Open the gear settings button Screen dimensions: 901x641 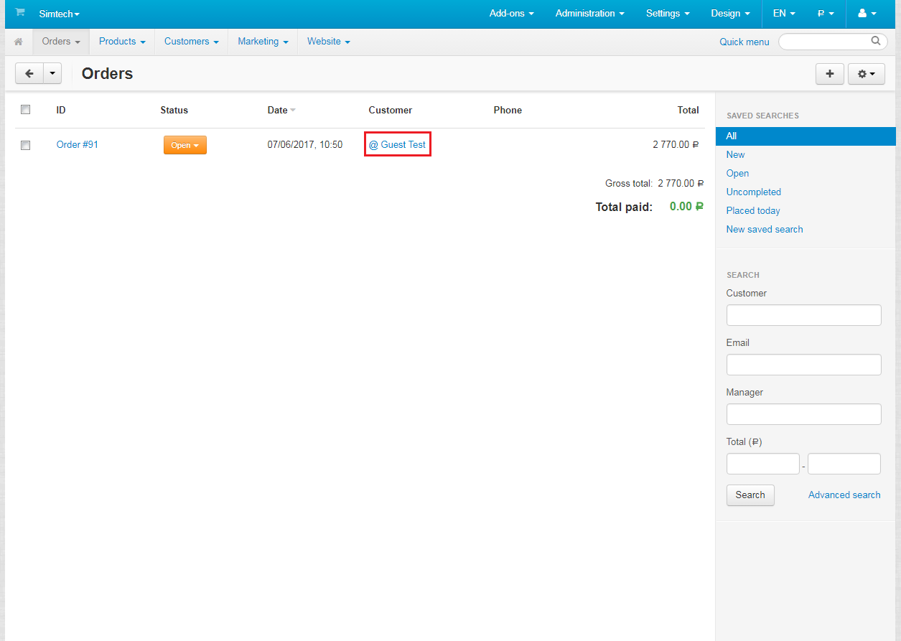866,73
